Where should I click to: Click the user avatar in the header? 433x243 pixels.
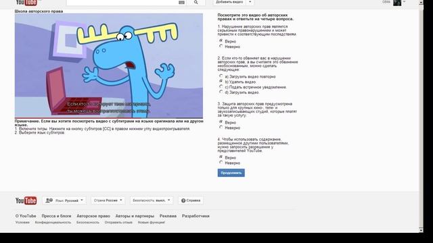(x=397, y=3)
